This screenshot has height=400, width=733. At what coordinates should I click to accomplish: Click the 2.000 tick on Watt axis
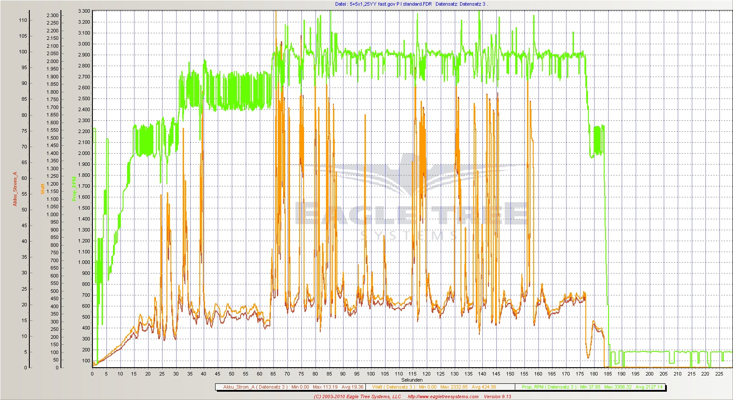click(x=52, y=61)
